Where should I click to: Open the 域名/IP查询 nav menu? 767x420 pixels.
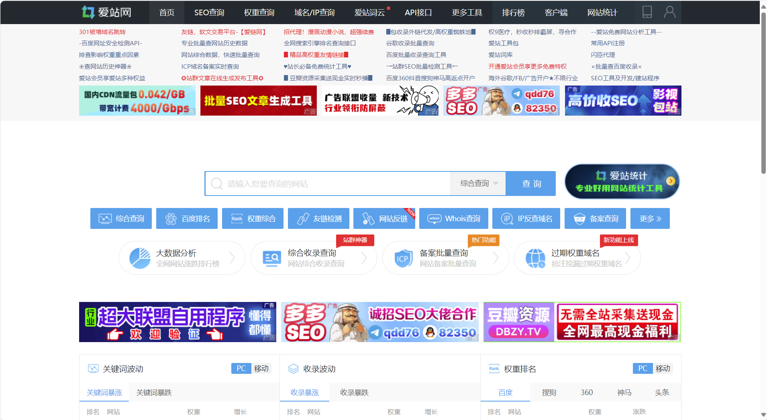[314, 12]
